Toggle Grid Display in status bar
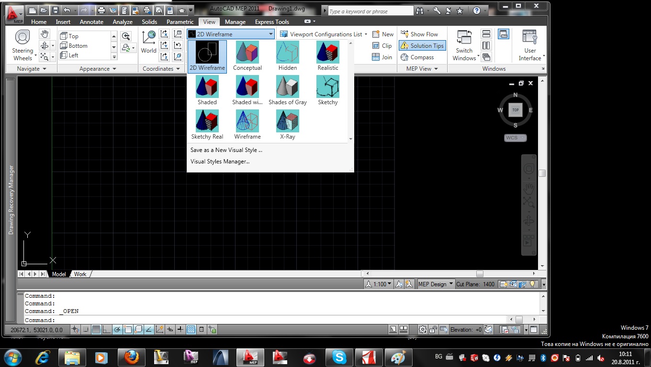Image resolution: width=651 pixels, height=367 pixels. (x=96, y=329)
